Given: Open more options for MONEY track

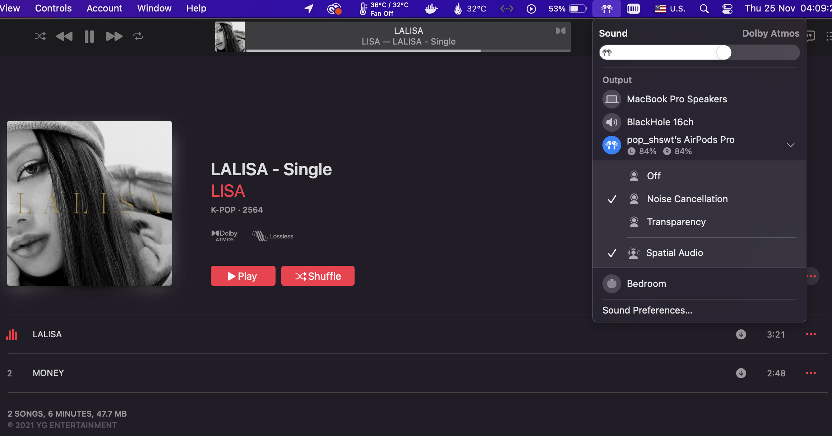Looking at the screenshot, I should 811,373.
